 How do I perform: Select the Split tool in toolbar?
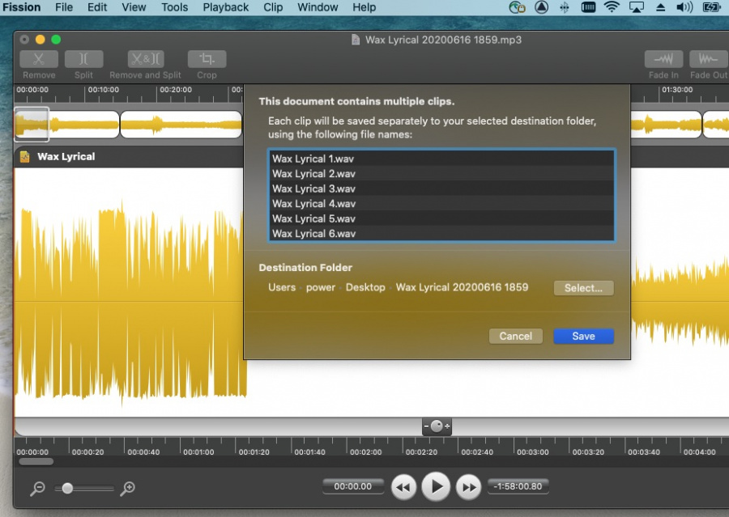coord(83,59)
